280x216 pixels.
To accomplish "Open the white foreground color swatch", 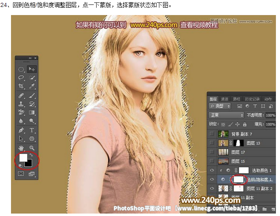I will pyautogui.click(x=23, y=157).
